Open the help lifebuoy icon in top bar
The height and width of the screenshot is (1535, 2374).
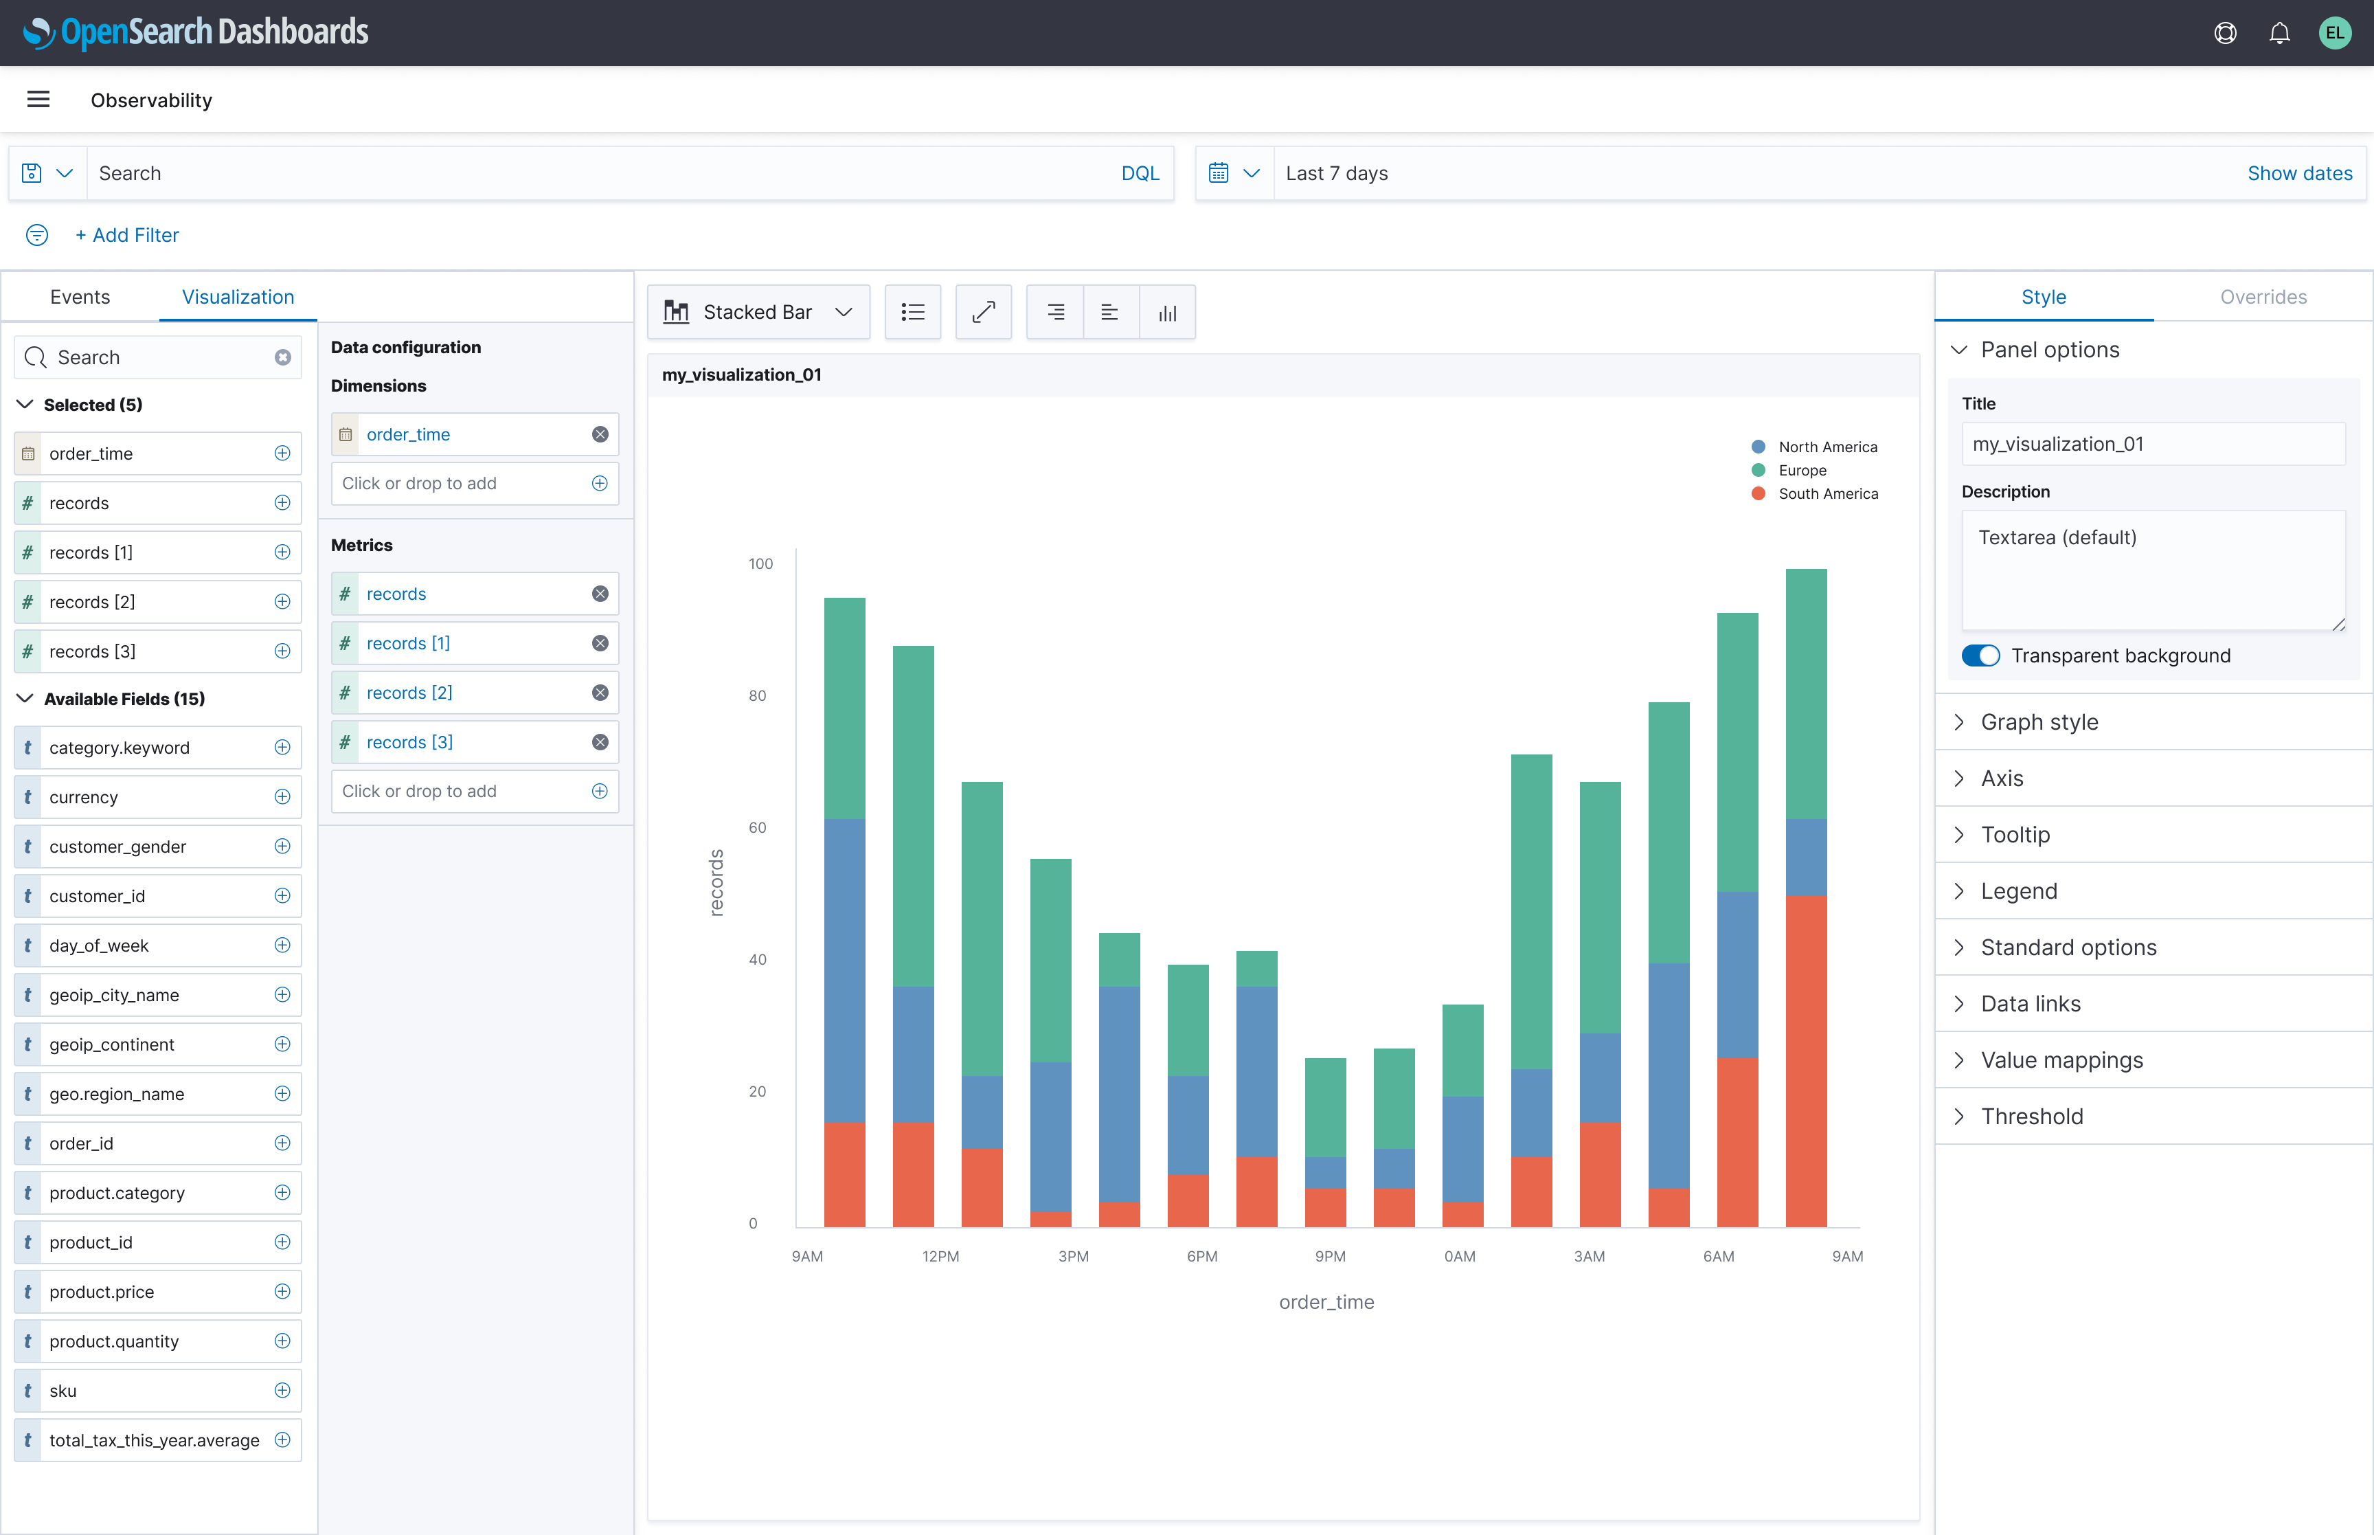pyautogui.click(x=2226, y=32)
